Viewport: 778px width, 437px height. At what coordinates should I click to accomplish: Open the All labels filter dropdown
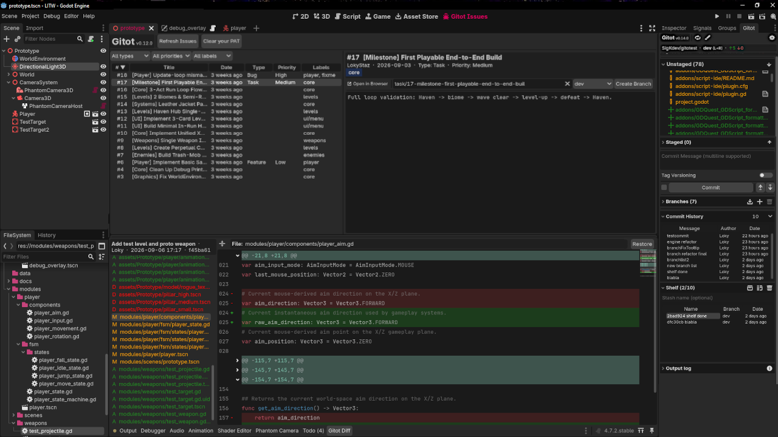click(212, 56)
